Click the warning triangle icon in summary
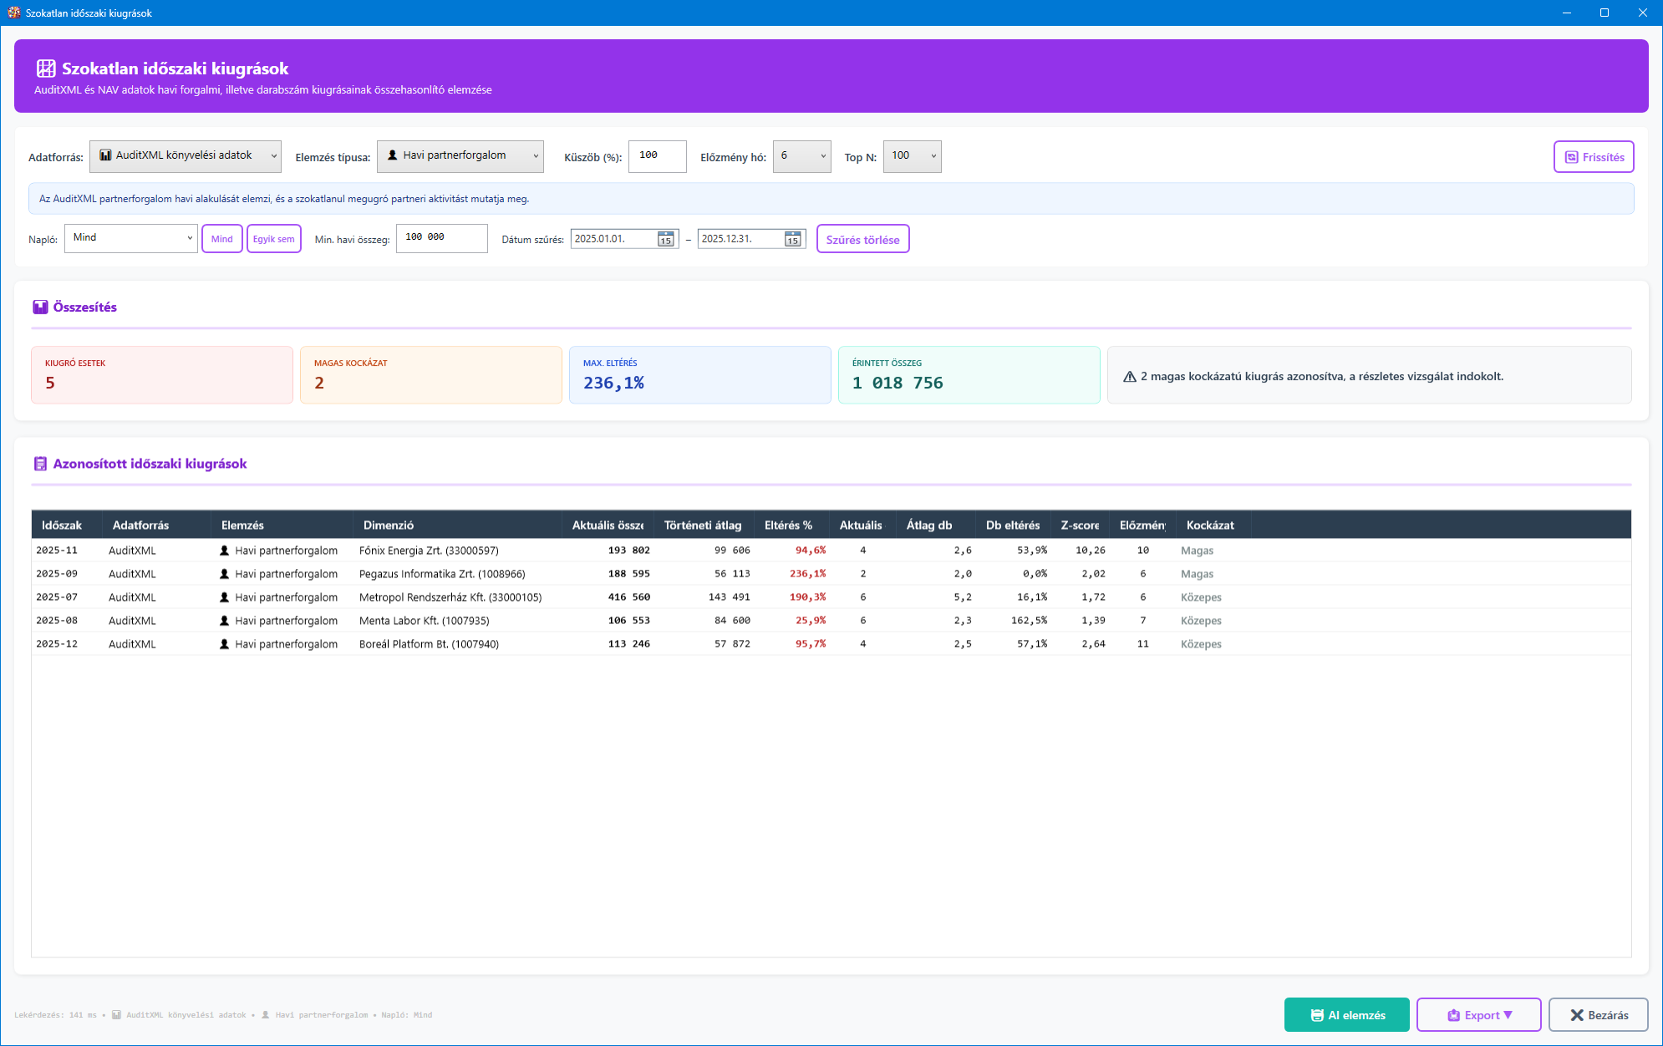The image size is (1663, 1046). 1129,377
